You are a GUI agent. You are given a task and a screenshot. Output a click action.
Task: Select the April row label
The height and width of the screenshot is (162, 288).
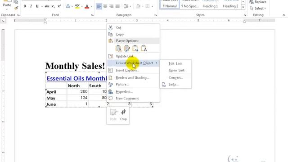(x=51, y=92)
